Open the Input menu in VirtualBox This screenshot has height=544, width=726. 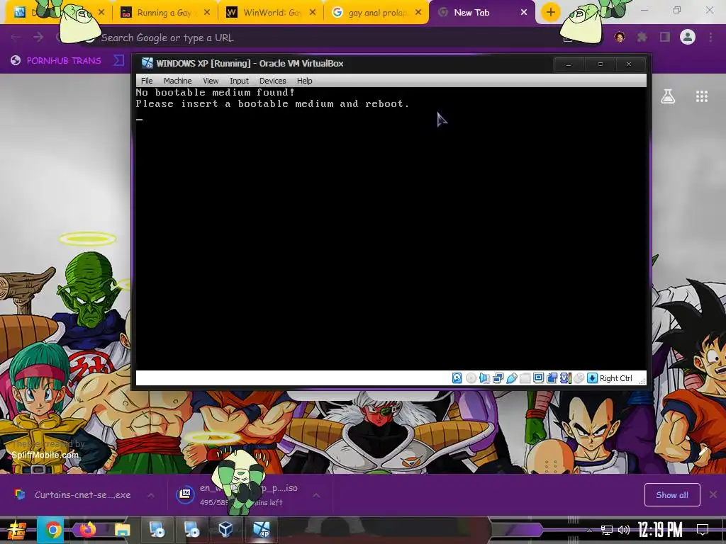(240, 81)
